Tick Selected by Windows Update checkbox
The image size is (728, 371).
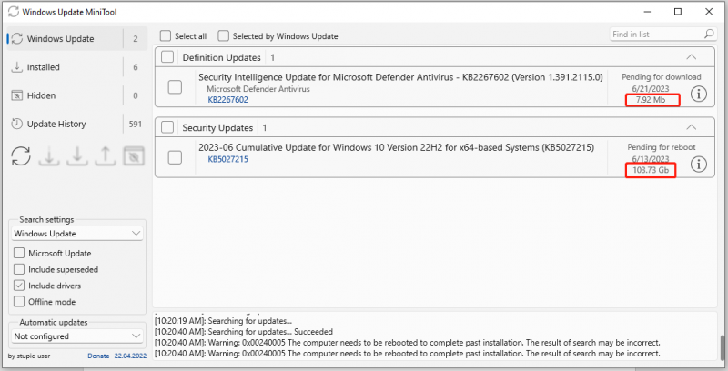[223, 35]
